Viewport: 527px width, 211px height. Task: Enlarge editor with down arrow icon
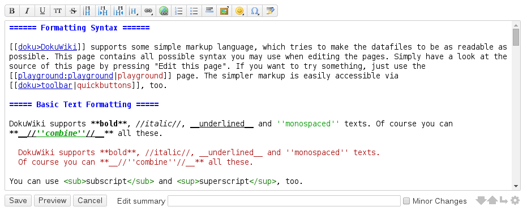(x=481, y=201)
